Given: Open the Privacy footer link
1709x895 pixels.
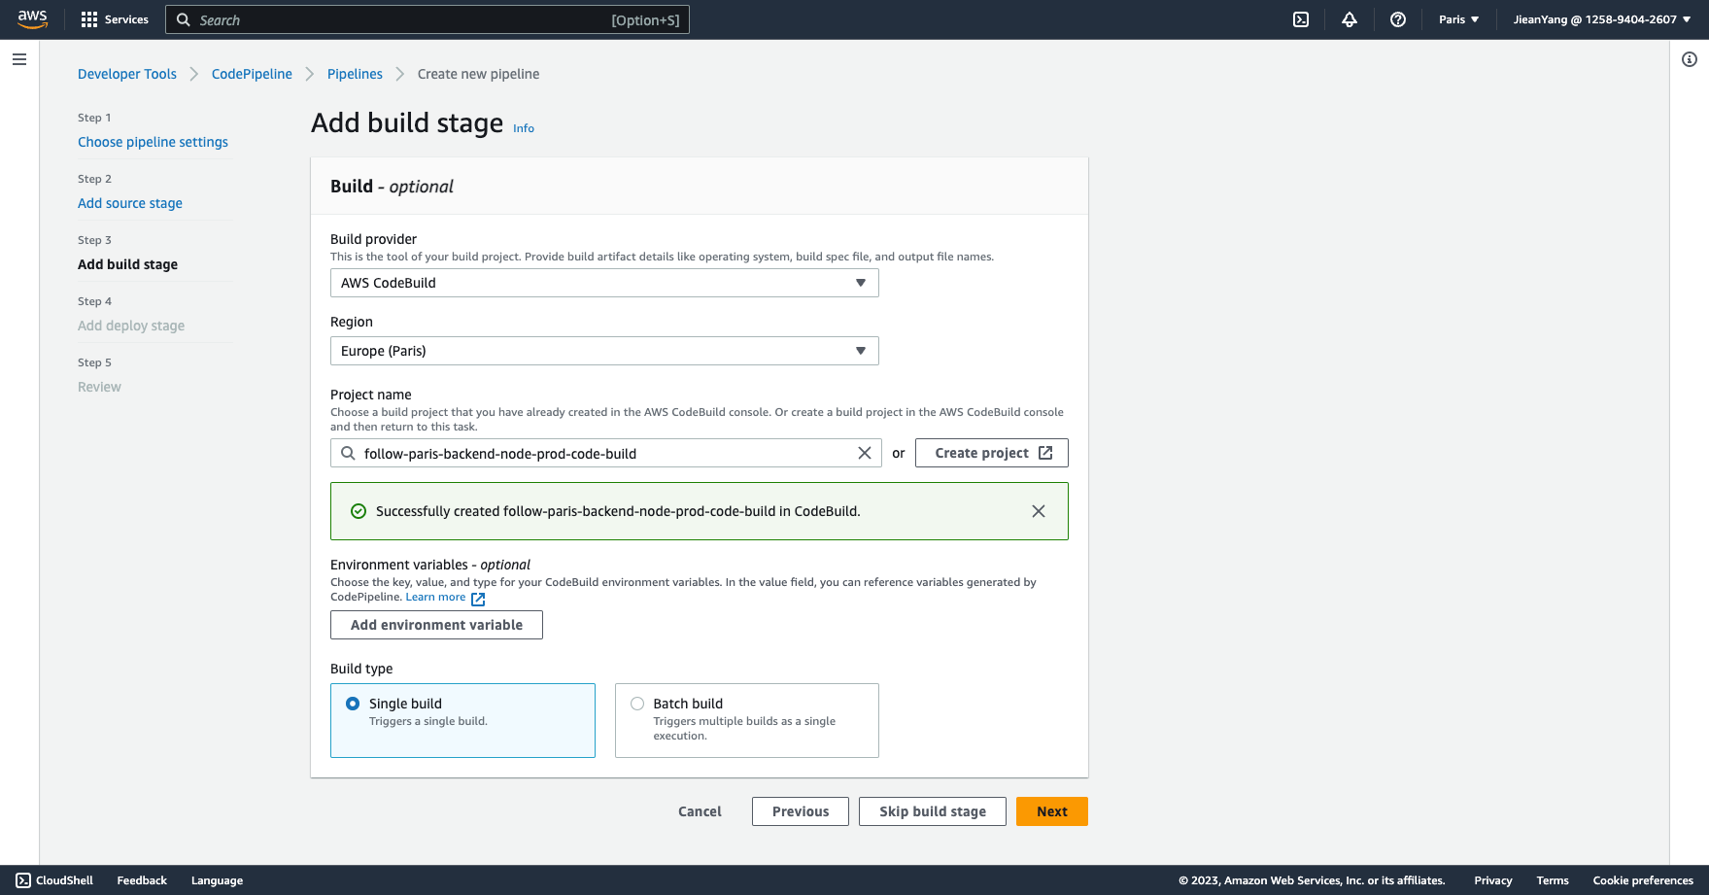Looking at the screenshot, I should pyautogui.click(x=1493, y=880).
